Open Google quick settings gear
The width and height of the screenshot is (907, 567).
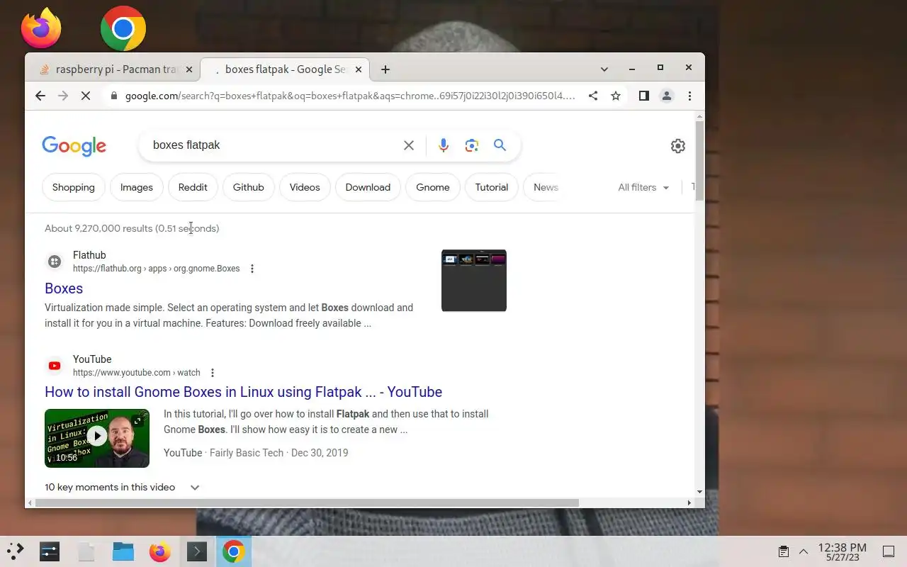pyautogui.click(x=678, y=146)
